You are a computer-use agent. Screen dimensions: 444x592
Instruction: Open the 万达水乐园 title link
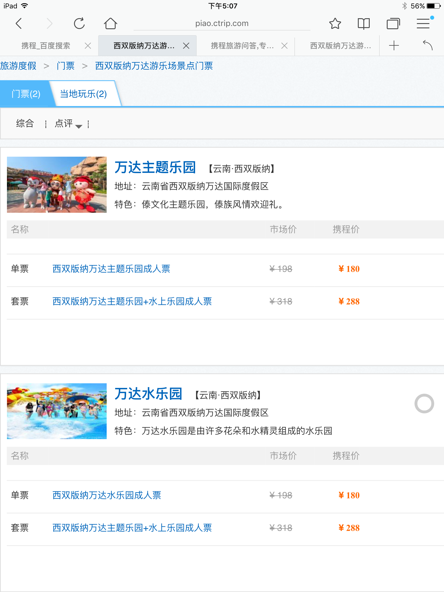point(148,394)
